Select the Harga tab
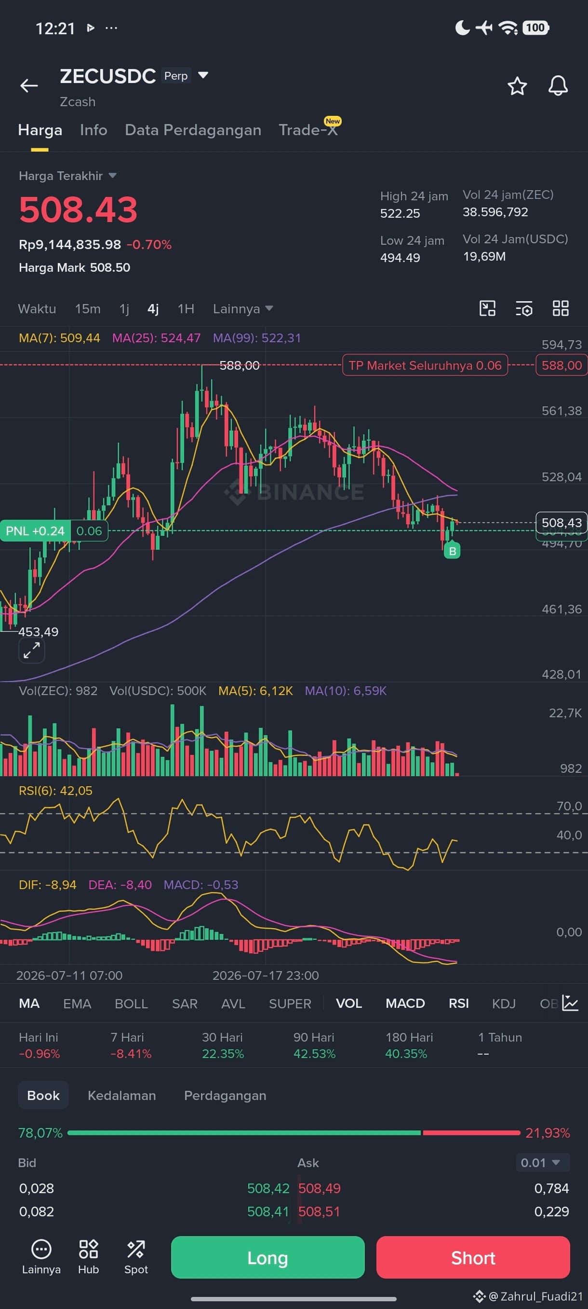Viewport: 588px width, 1309px height. 40,130
